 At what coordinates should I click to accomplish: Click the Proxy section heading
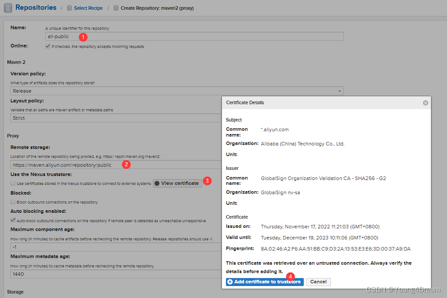tap(13, 136)
